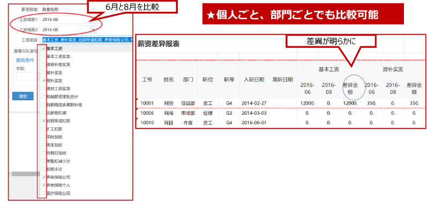
Task: Tick the 平时加班 checkbox
Action: [43, 137]
